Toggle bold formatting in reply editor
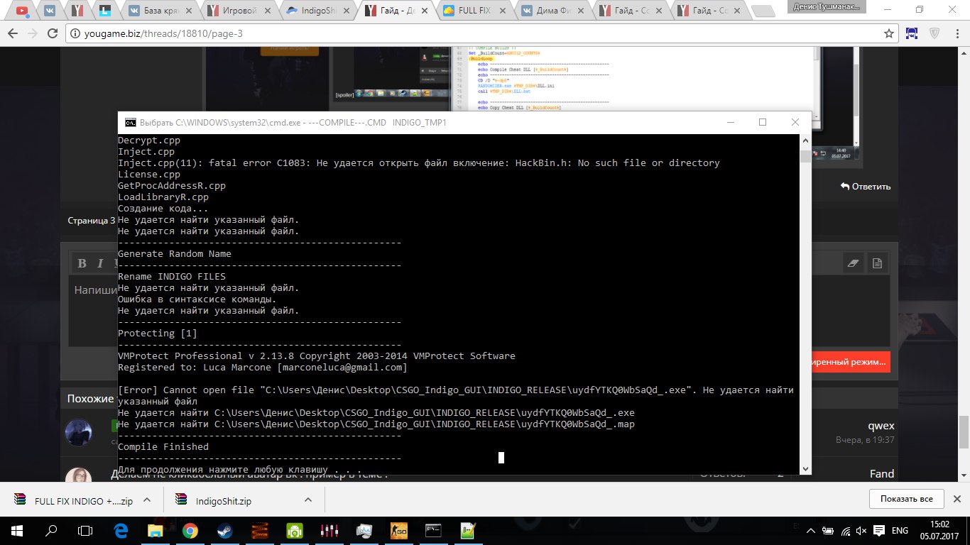The image size is (970, 545). point(82,263)
